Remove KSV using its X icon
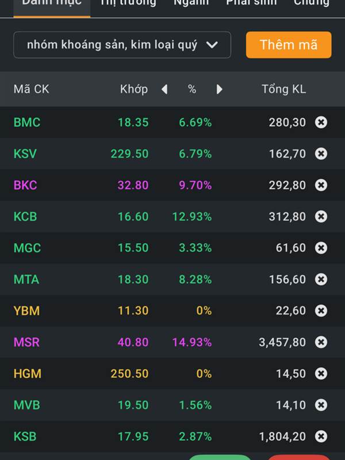Viewport: 345px width, 460px height. coord(321,154)
